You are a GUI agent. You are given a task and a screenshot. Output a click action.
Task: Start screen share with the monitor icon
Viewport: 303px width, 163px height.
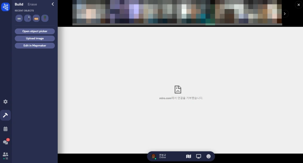(199, 156)
